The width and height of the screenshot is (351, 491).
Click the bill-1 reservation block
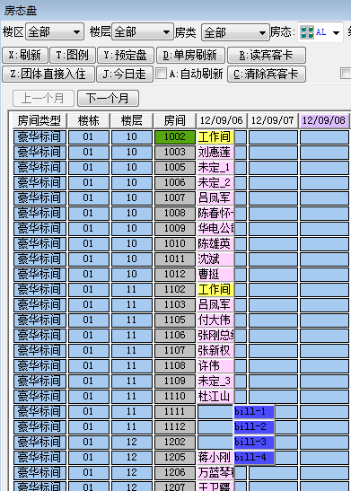(x=254, y=411)
